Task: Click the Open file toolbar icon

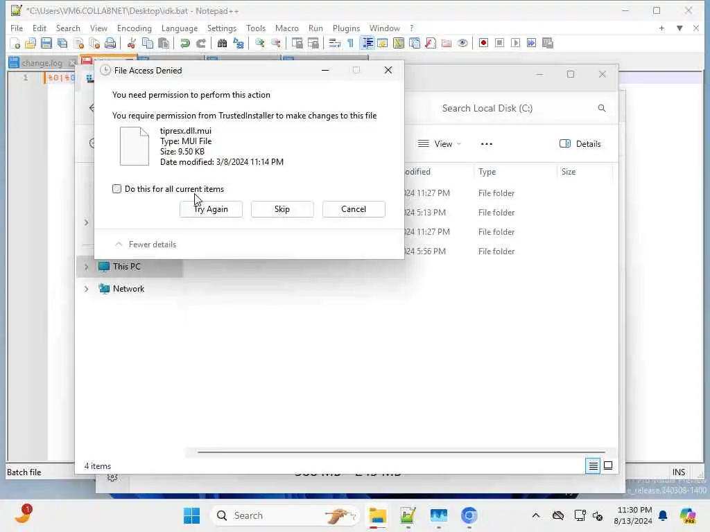Action: (31, 44)
